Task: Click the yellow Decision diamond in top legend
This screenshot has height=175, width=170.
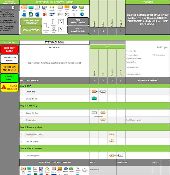Action: click(52, 7)
